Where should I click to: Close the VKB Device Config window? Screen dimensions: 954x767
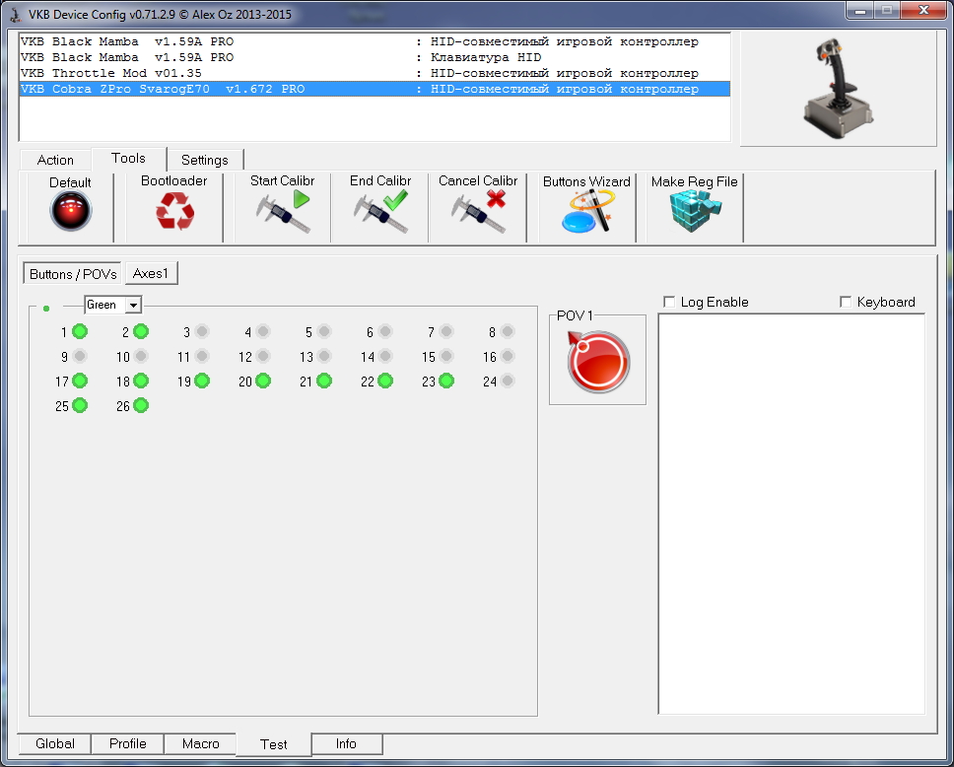923,10
